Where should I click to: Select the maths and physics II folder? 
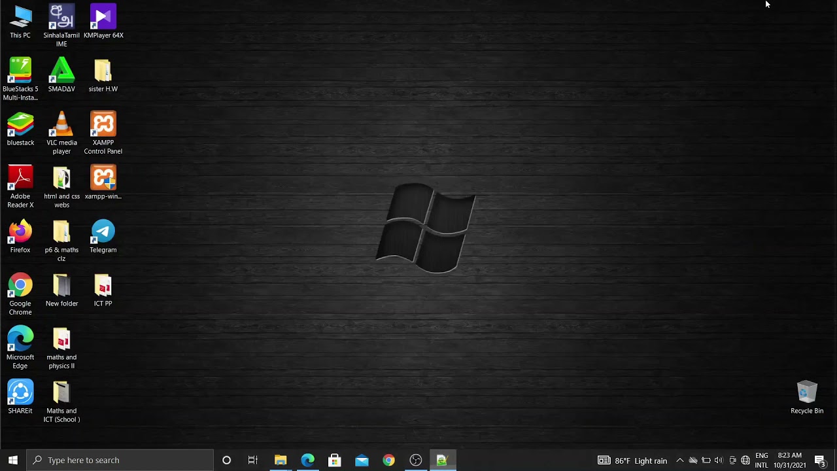61,348
